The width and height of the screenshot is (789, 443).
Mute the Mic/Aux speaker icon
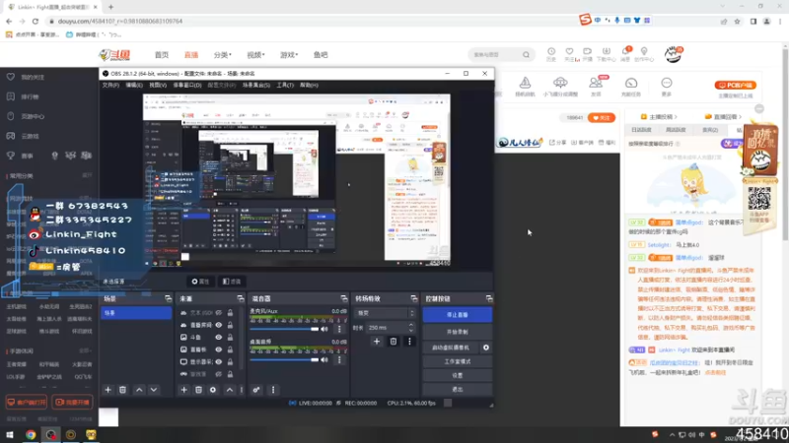(324, 329)
